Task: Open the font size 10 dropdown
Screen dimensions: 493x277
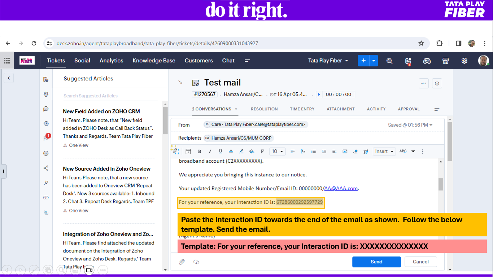Action: point(278,151)
